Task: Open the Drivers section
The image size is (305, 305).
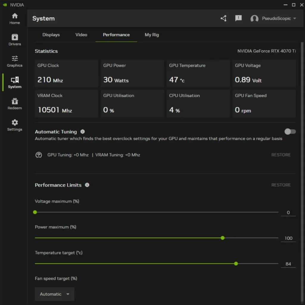Action: click(15, 40)
